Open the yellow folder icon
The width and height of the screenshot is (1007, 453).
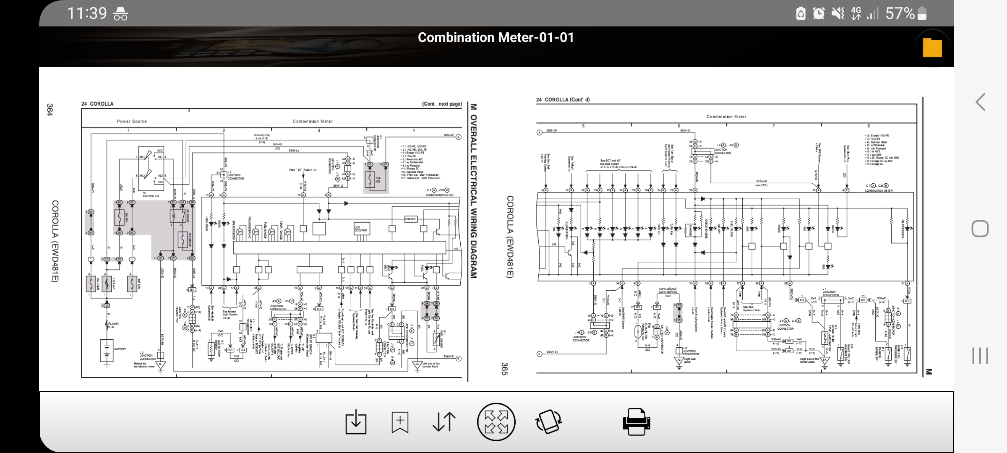pos(932,47)
